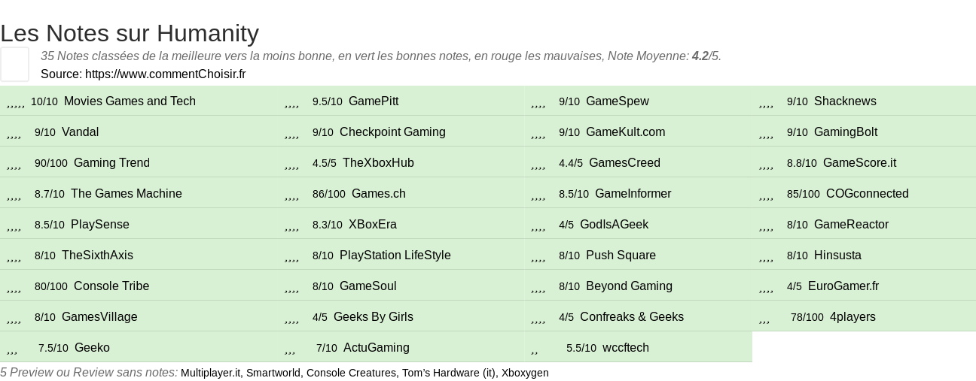The image size is (976, 381).
Task: Select the wccftech review
Action: tap(626, 348)
